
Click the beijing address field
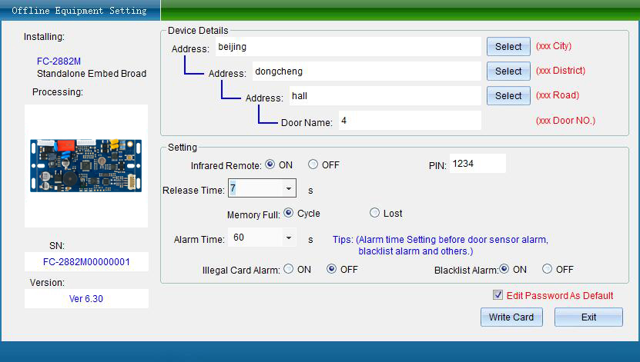click(348, 47)
